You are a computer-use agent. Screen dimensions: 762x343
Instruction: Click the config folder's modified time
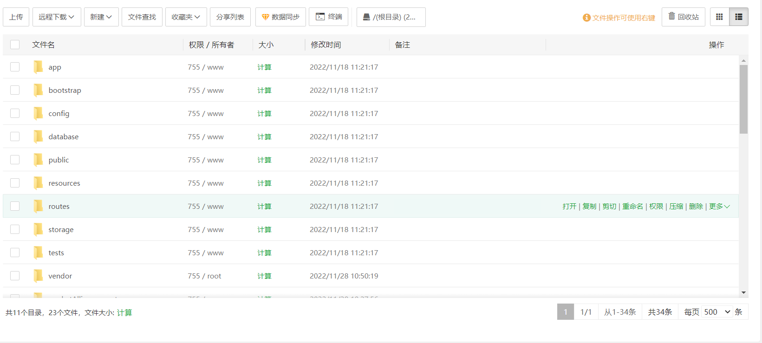point(344,113)
